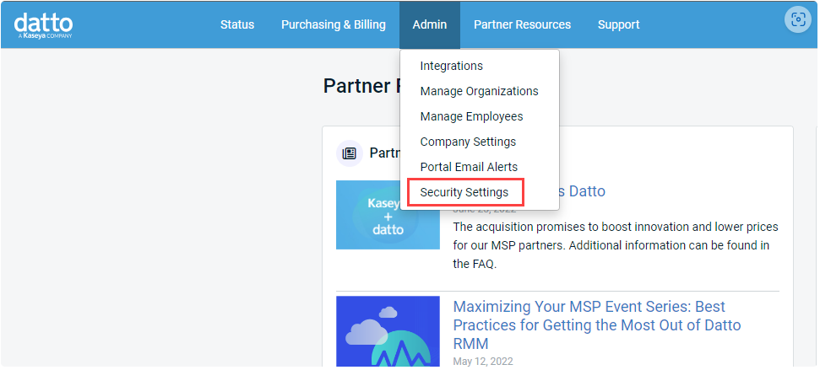Click the acquisition description paragraph text
Image resolution: width=820 pixels, height=370 pixels.
(616, 246)
